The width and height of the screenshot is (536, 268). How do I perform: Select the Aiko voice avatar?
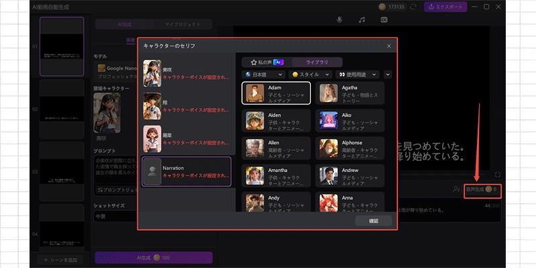328,121
